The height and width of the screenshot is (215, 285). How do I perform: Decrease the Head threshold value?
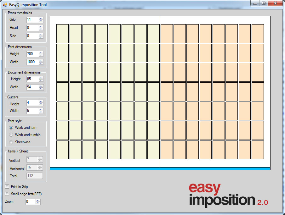pos(41,29)
